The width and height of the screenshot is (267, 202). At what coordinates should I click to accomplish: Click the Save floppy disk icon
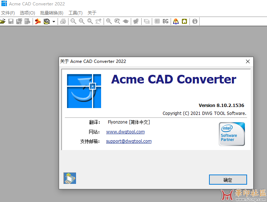pos(11,21)
